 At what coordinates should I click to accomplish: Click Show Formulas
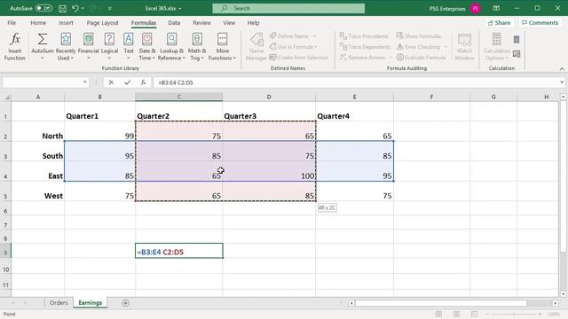(x=419, y=36)
